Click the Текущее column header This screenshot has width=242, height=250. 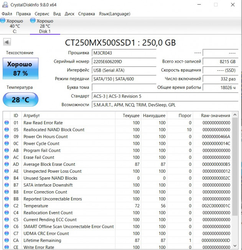[128, 115]
